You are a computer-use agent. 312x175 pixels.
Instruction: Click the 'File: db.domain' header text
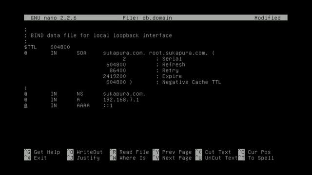147,18
